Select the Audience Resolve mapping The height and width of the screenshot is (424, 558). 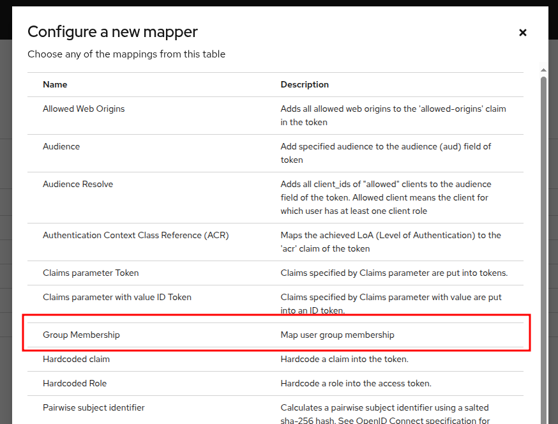coord(78,185)
